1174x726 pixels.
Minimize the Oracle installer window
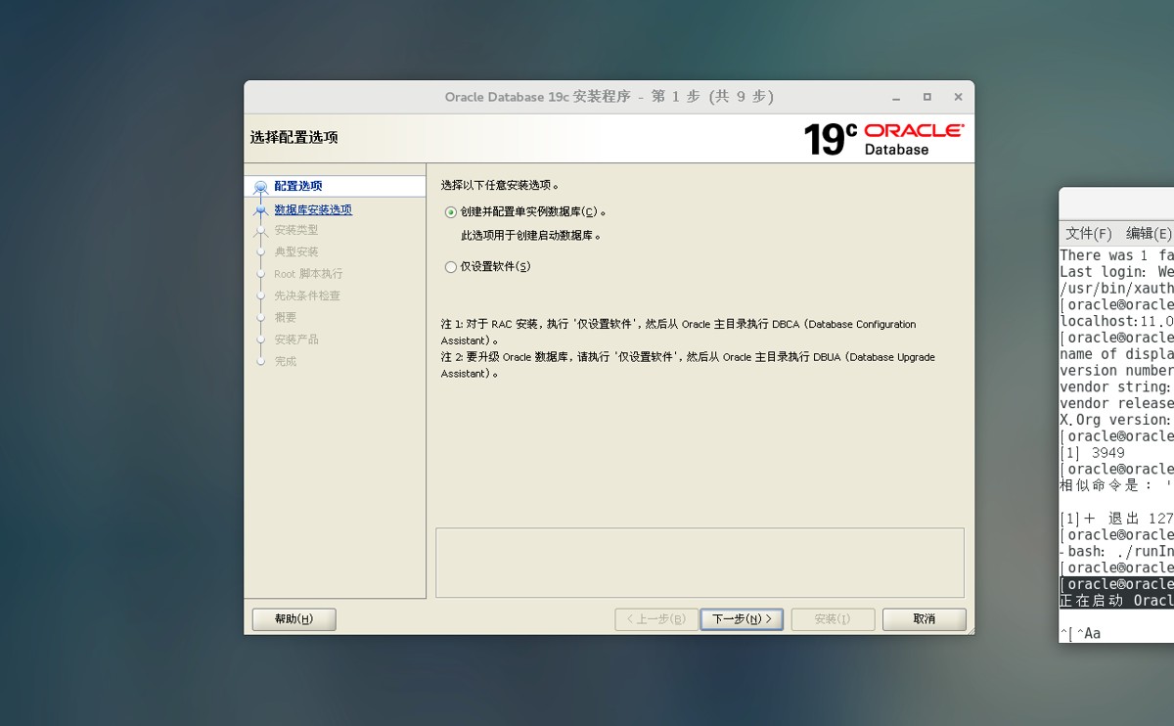click(x=896, y=97)
